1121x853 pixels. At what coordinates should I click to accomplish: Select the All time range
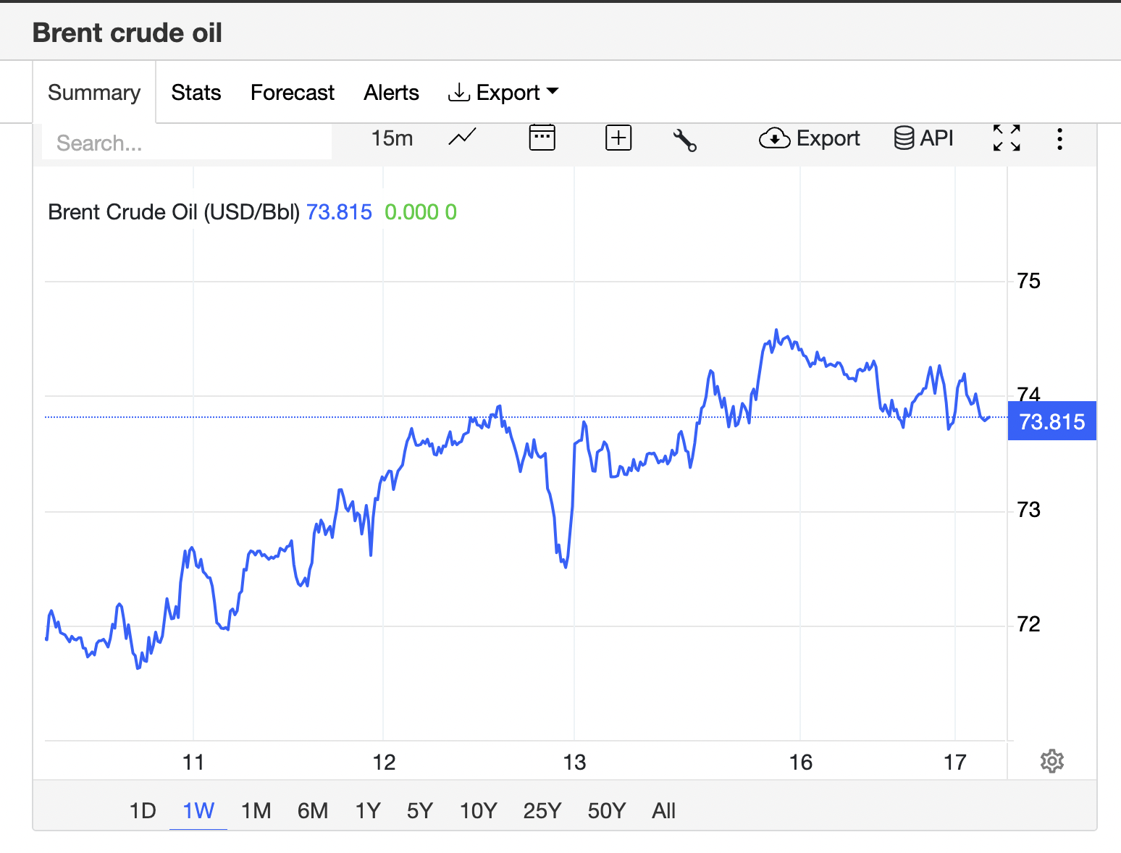pyautogui.click(x=664, y=810)
